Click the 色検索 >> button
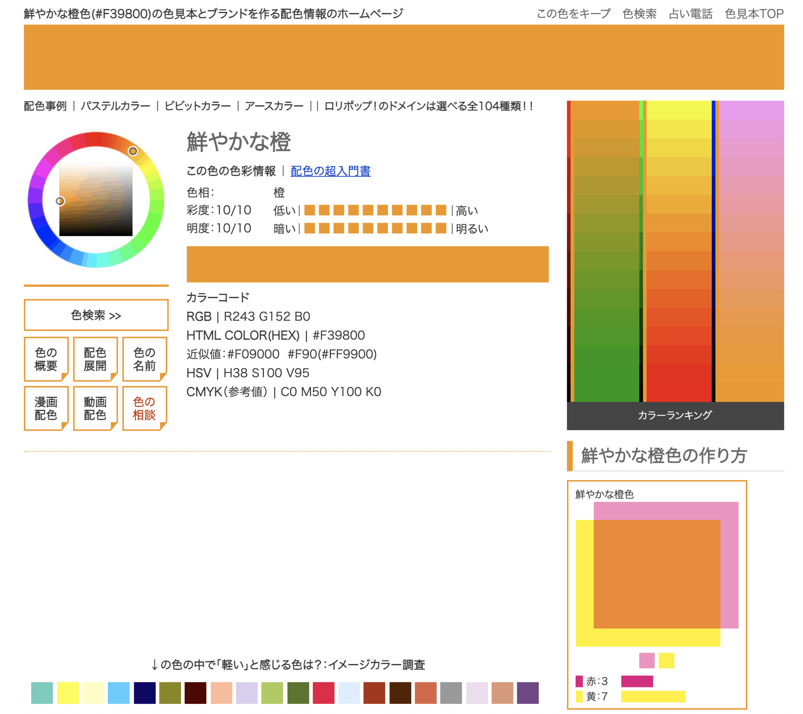 [x=96, y=315]
